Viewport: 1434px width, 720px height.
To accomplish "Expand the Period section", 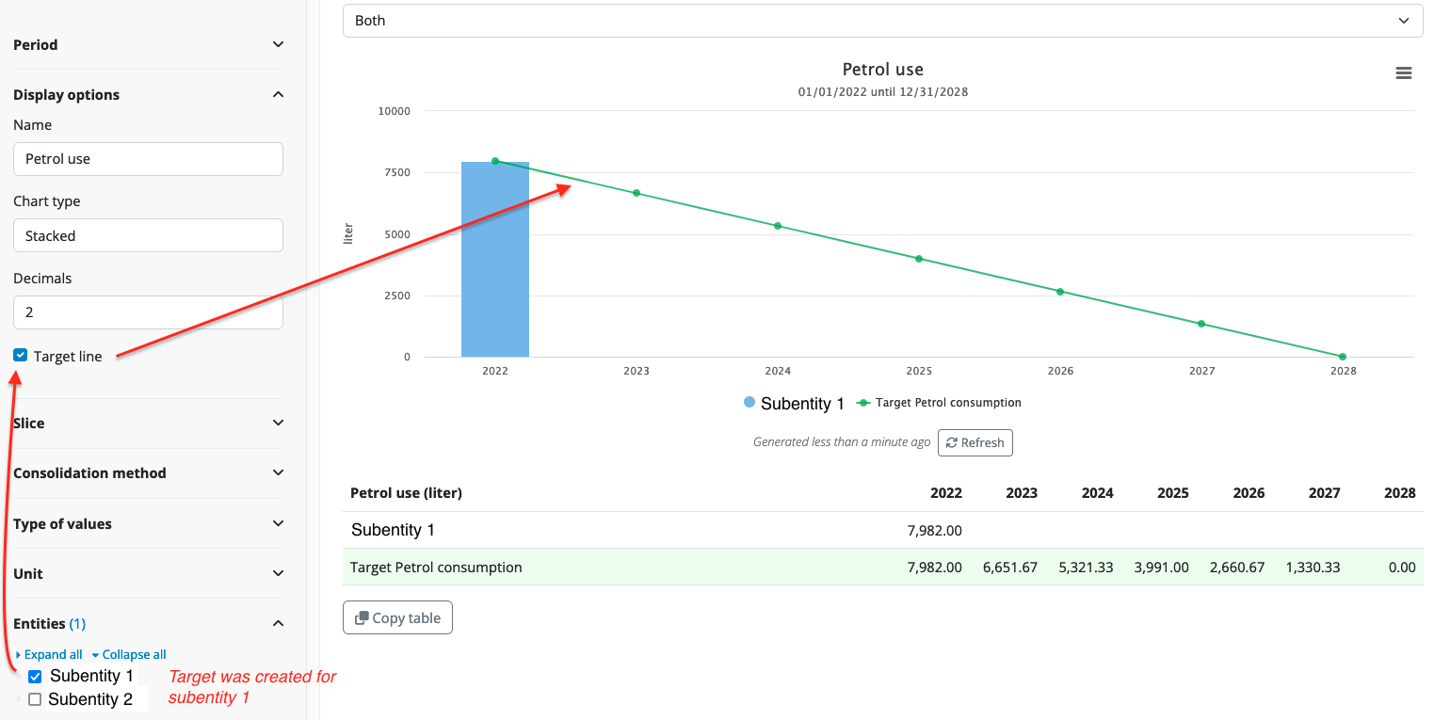I will [x=148, y=45].
